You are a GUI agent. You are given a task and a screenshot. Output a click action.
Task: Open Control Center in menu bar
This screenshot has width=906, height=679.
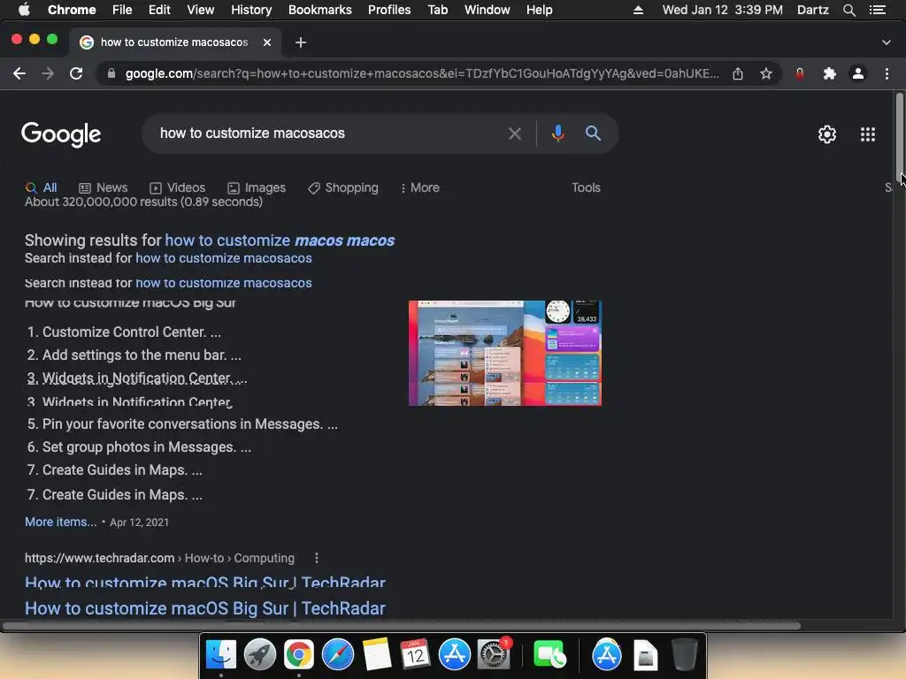tap(877, 10)
